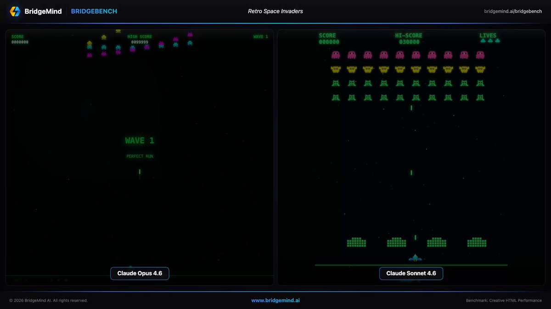
Task: Select the Retro Space Invaders title
Action: point(275,11)
